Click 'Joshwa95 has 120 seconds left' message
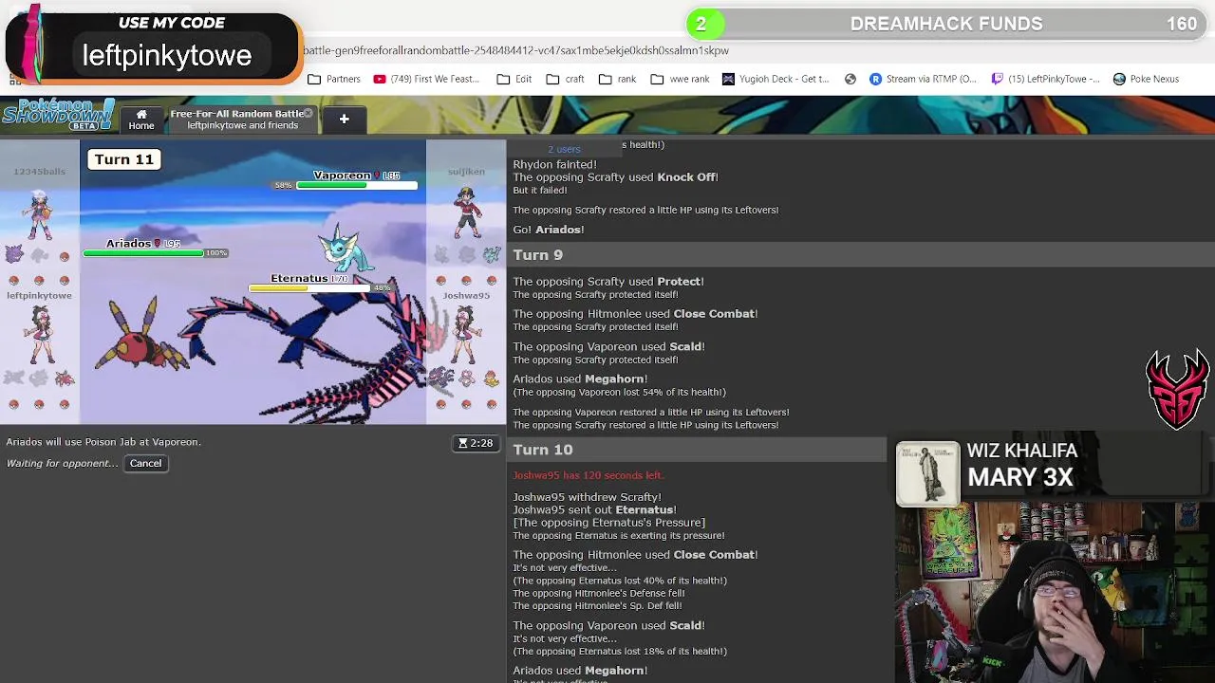Viewport: 1215px width, 683px height. click(x=589, y=475)
